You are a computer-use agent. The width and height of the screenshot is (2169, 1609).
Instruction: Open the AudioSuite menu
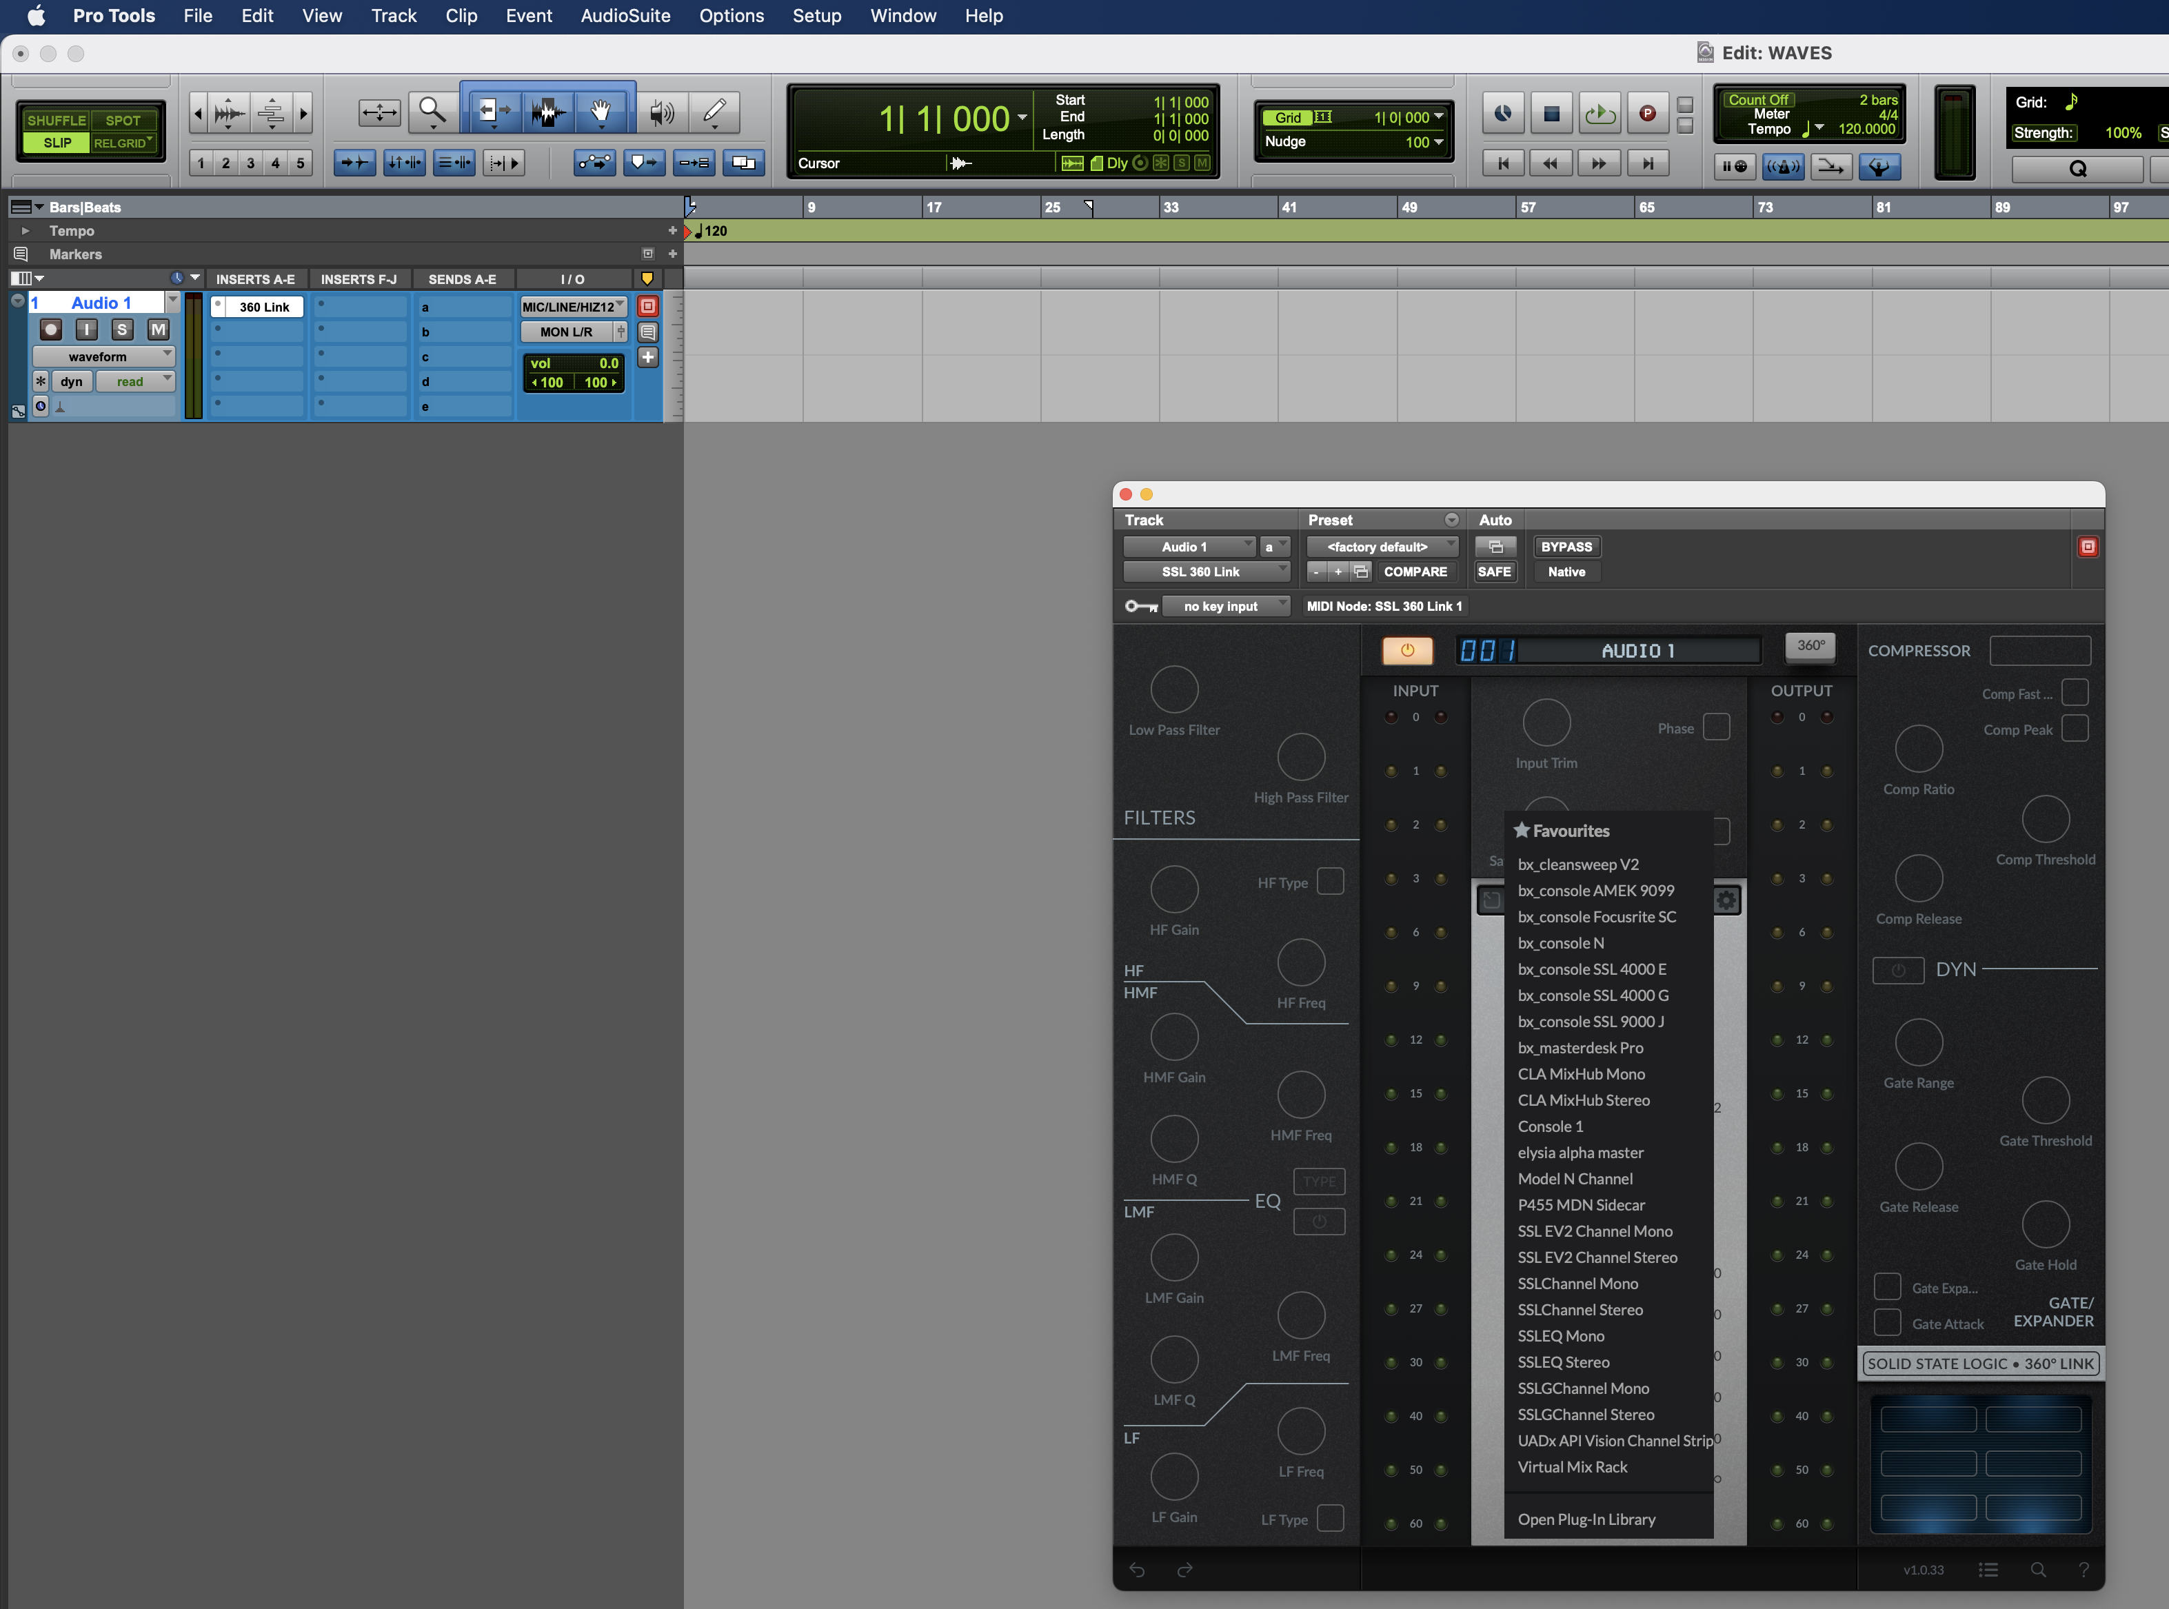click(x=625, y=16)
